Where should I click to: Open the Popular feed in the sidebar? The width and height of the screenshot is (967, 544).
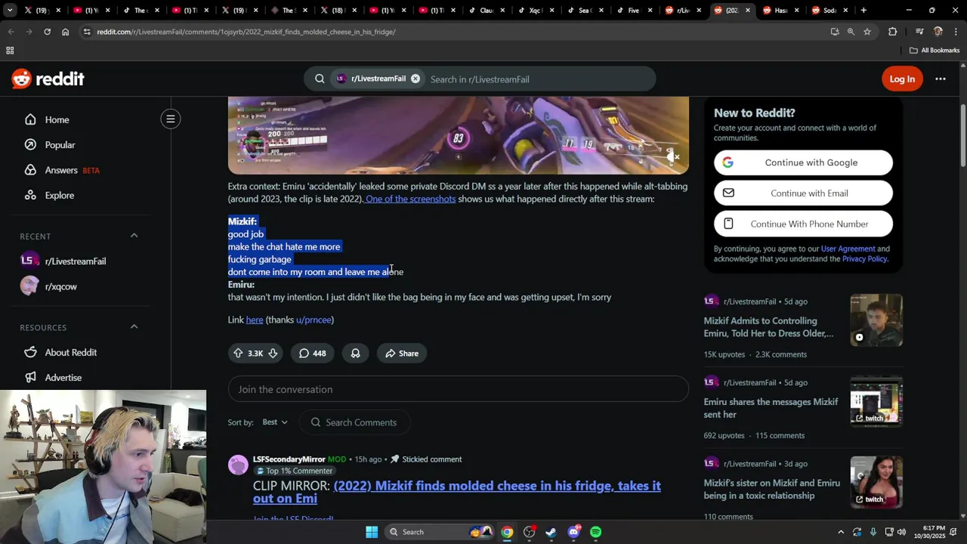point(60,144)
